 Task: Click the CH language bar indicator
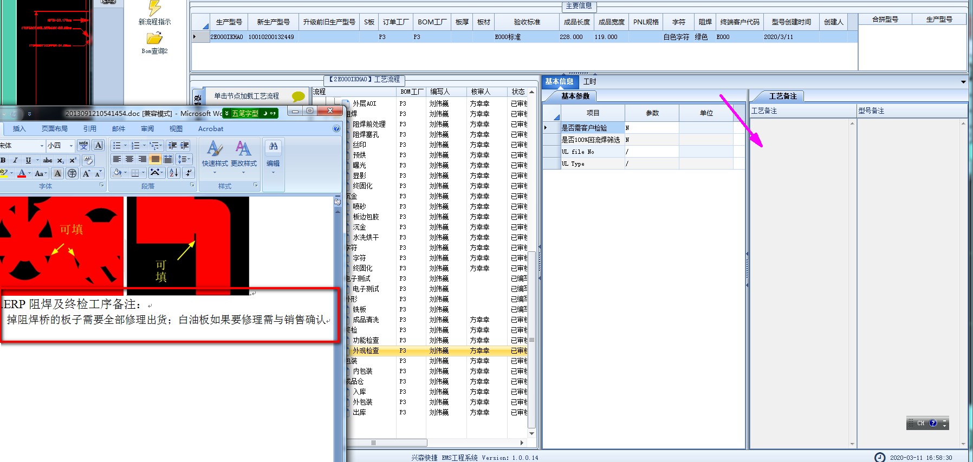(x=921, y=424)
